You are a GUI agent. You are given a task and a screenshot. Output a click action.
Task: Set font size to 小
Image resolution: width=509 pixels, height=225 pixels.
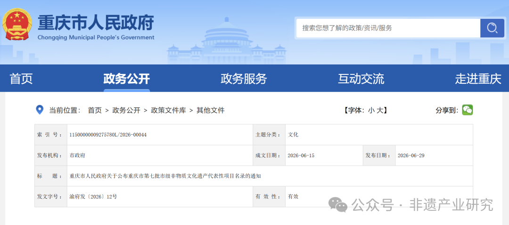coord(371,110)
